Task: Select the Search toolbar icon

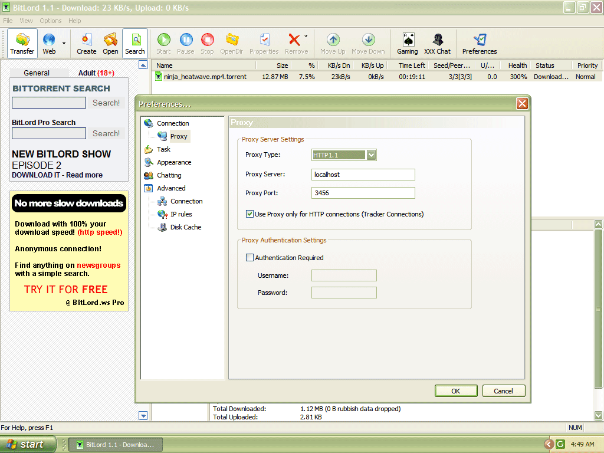Action: pyautogui.click(x=135, y=44)
